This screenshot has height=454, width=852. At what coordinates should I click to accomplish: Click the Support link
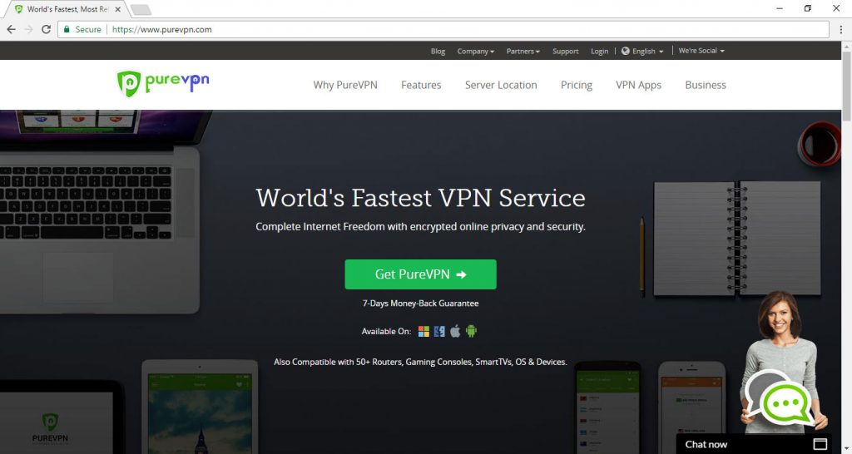(566, 51)
